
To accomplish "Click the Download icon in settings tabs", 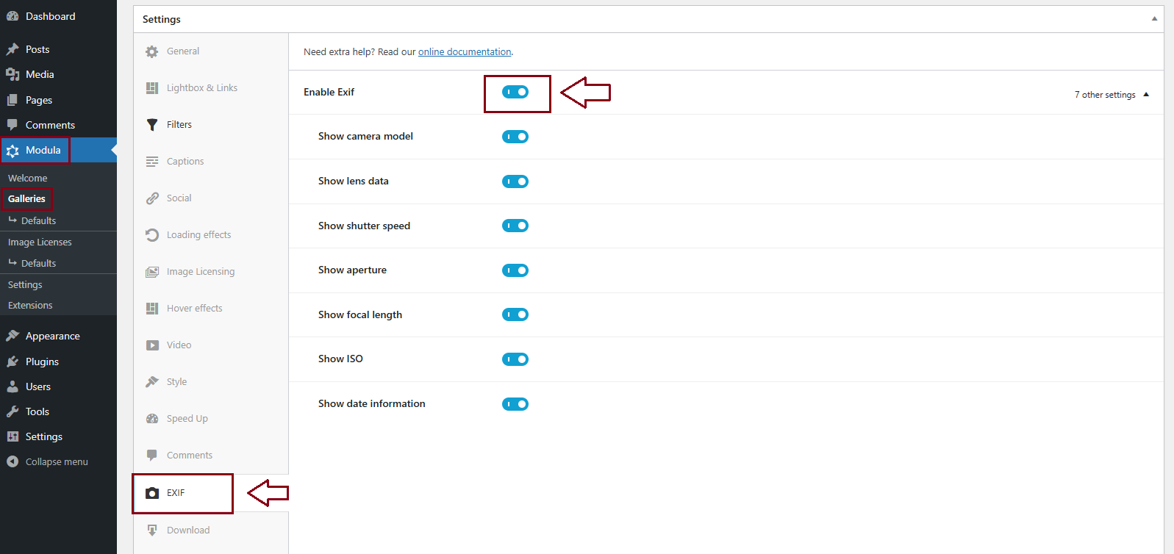I will click(152, 530).
